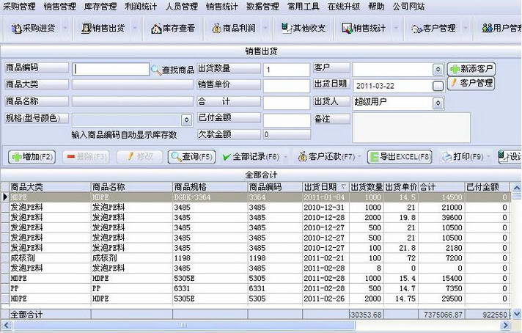Image resolution: width=522 pixels, height=333 pixels.
Task: Click the 全部记录(F6) button
Action: point(250,157)
